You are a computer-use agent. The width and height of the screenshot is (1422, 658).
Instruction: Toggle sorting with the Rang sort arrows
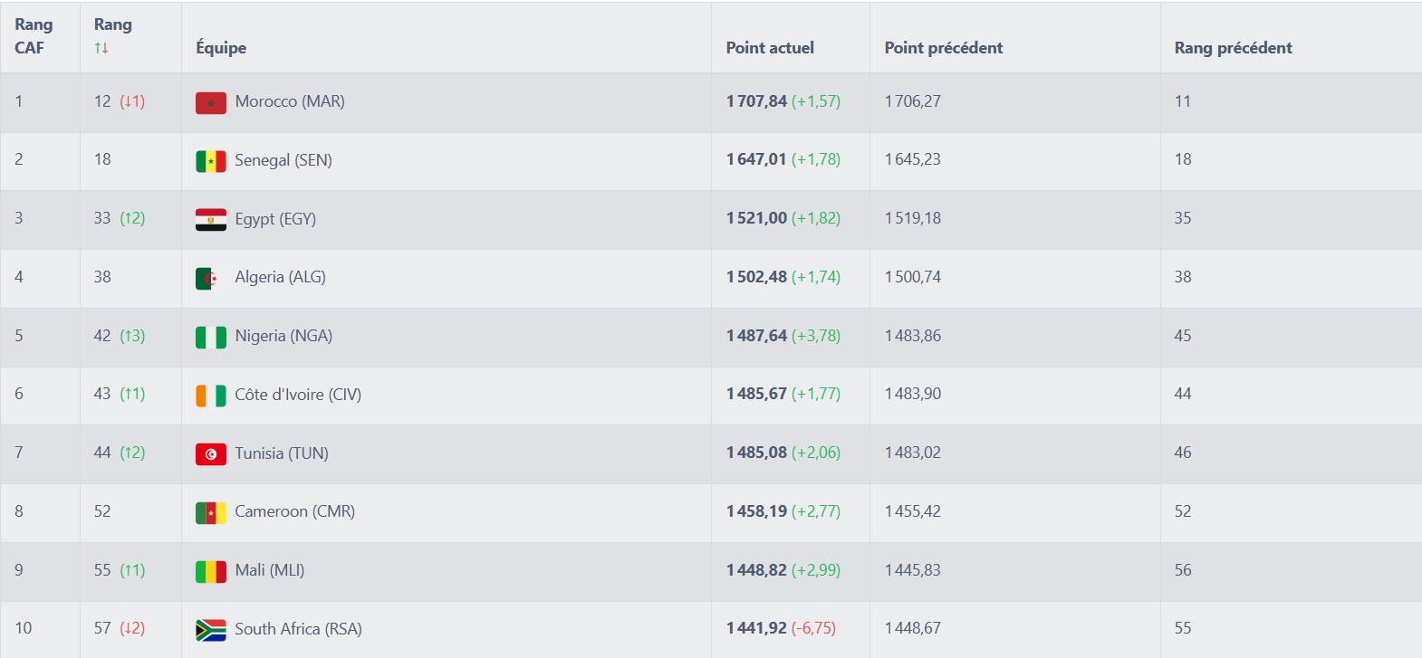(101, 48)
